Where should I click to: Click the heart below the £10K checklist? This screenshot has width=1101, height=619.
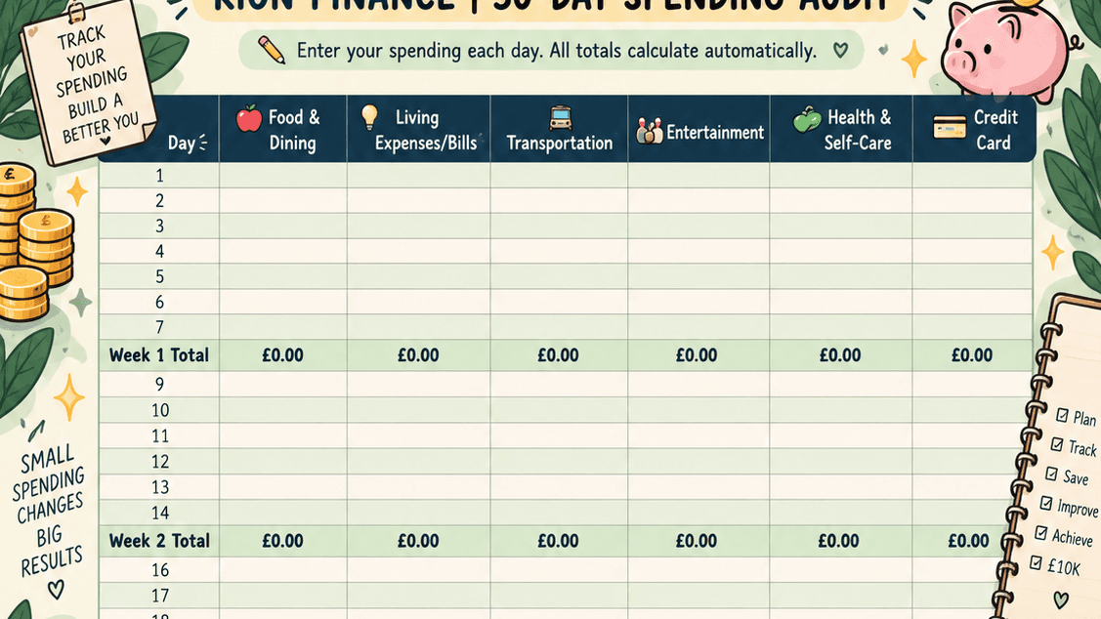point(1060,599)
